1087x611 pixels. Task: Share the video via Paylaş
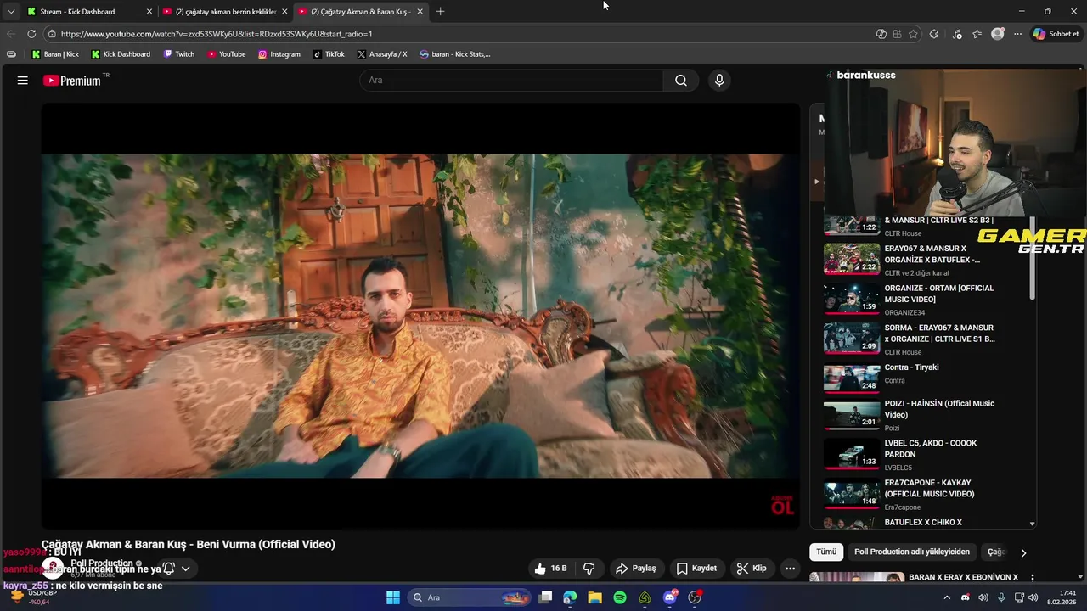point(635,569)
